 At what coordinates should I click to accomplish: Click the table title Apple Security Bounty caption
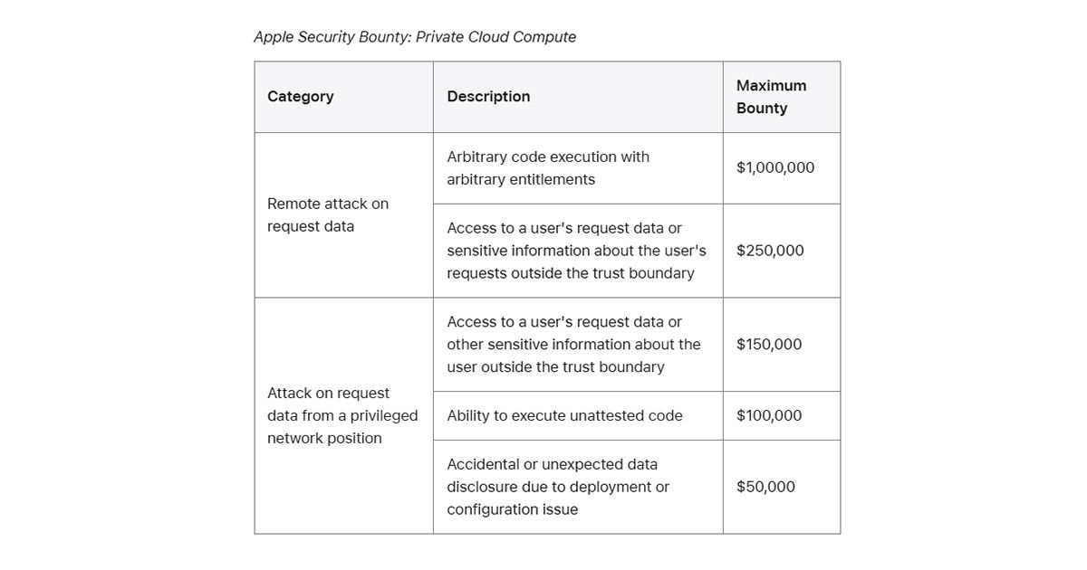(x=415, y=37)
